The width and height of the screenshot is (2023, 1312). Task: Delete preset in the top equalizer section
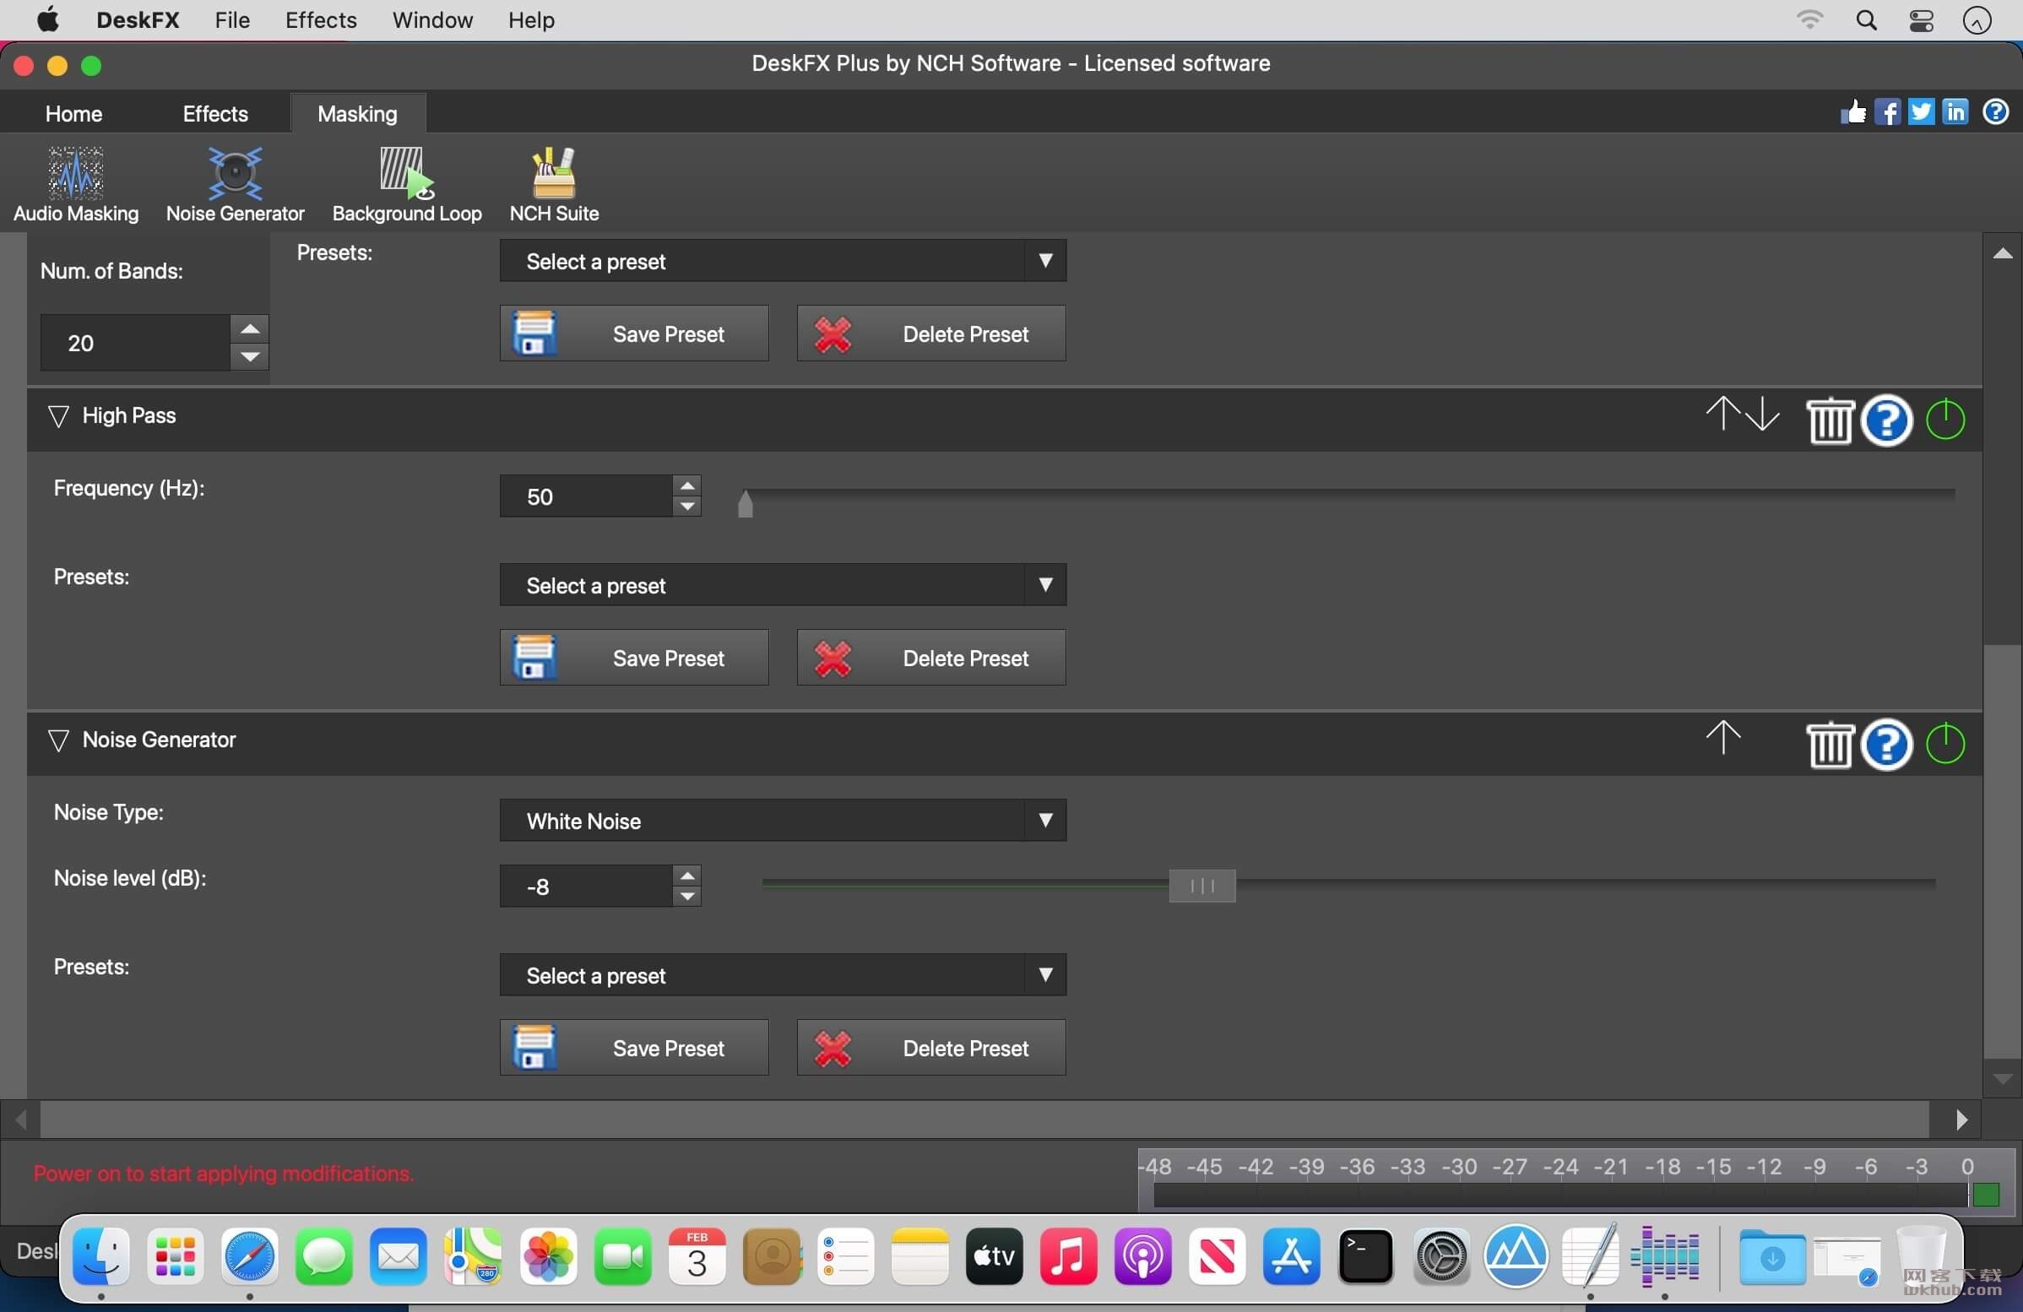click(x=931, y=333)
